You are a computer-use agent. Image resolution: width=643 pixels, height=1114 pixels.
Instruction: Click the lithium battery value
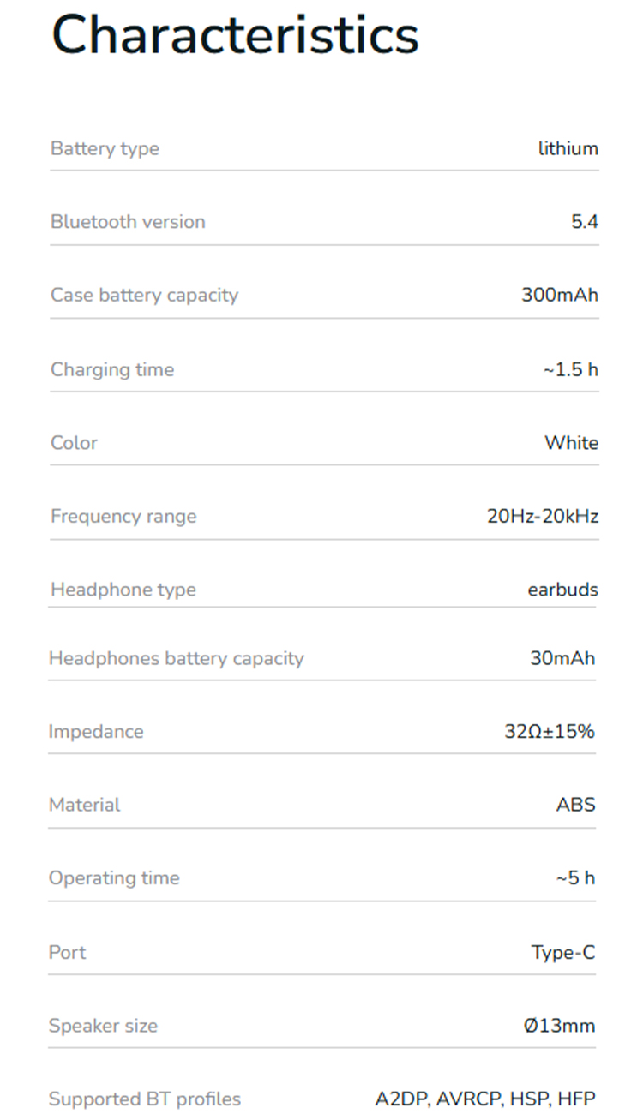(568, 148)
